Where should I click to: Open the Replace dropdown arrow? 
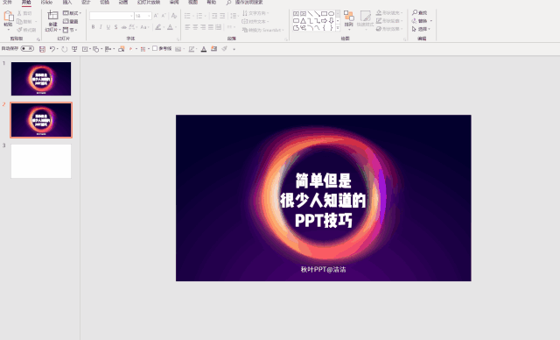[431, 21]
